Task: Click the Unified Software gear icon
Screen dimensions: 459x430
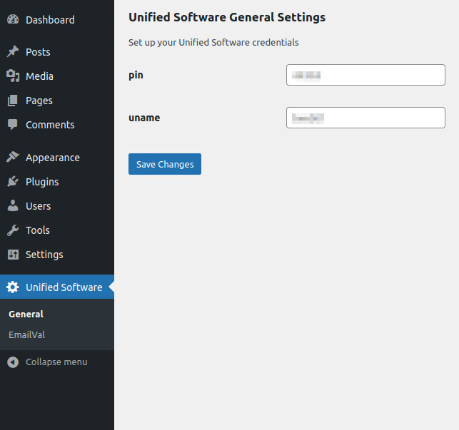Action: [13, 287]
